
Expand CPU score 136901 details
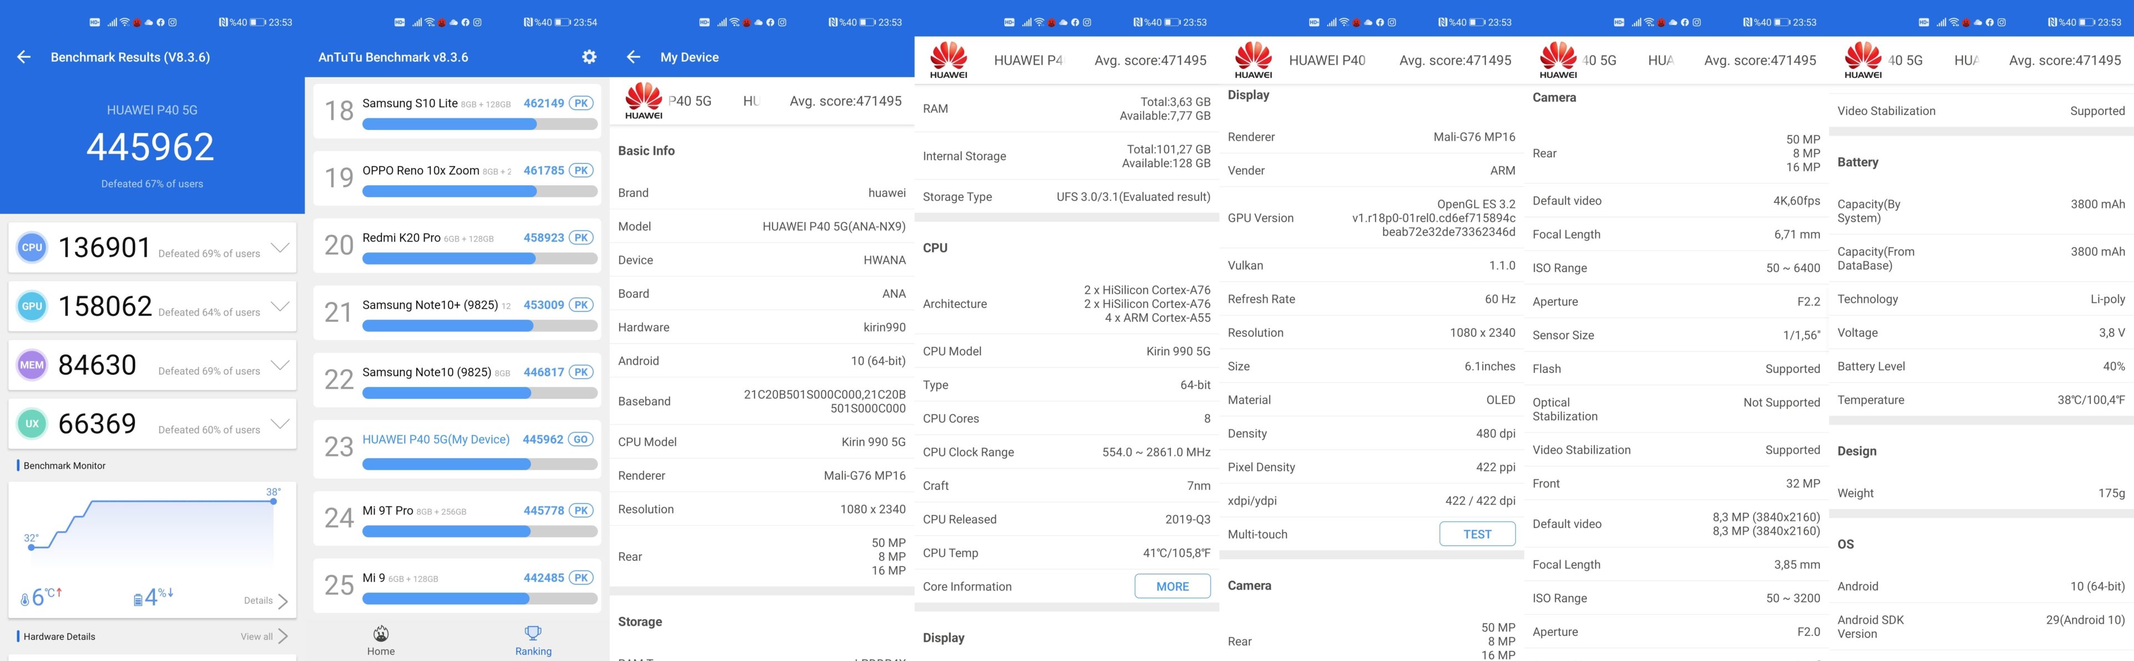(281, 247)
